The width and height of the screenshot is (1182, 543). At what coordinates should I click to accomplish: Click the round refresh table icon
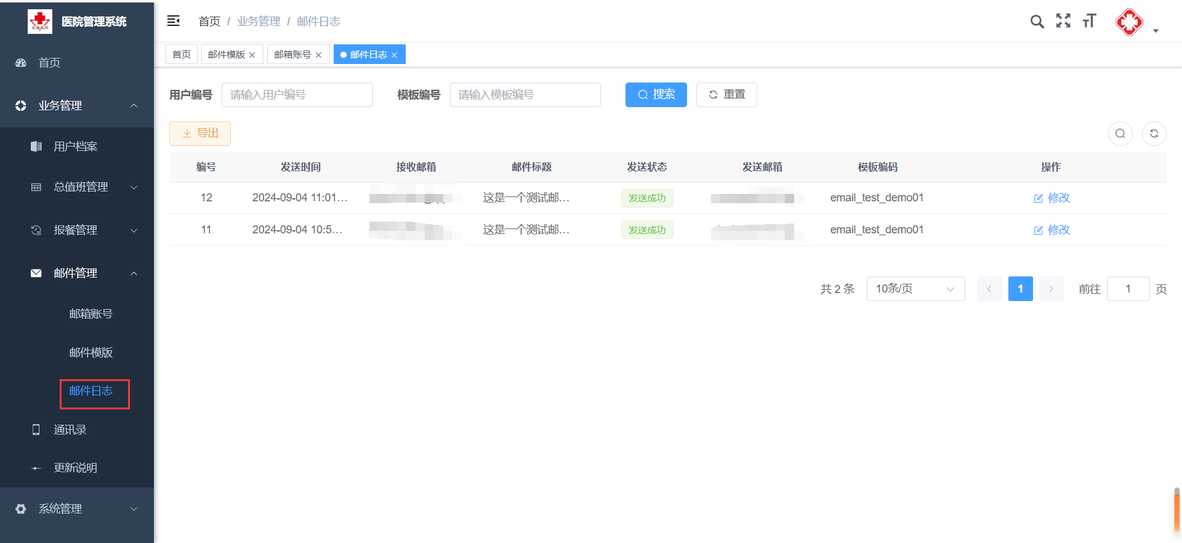point(1154,134)
